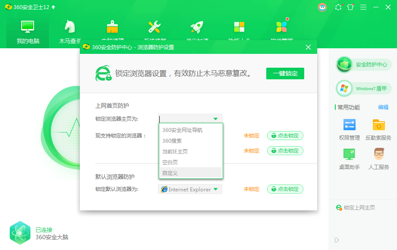The width and height of the screenshot is (397, 250).
Task: Click the homepage combo box text field
Action: [186, 119]
